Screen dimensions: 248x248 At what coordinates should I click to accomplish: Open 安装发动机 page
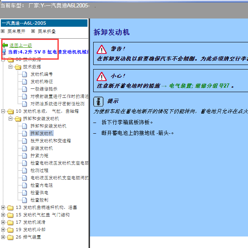click(x=41, y=148)
